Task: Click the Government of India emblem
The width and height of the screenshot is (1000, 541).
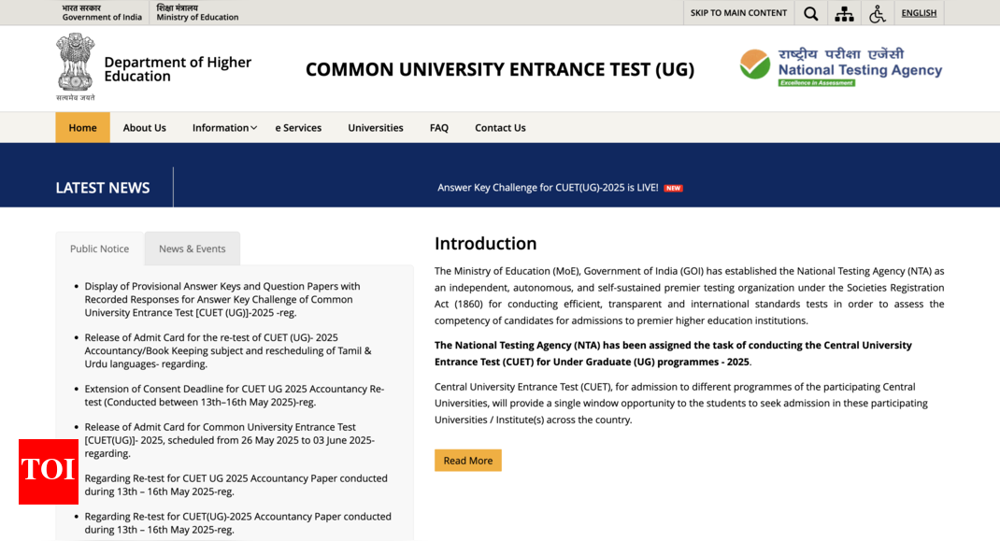Action: point(75,64)
